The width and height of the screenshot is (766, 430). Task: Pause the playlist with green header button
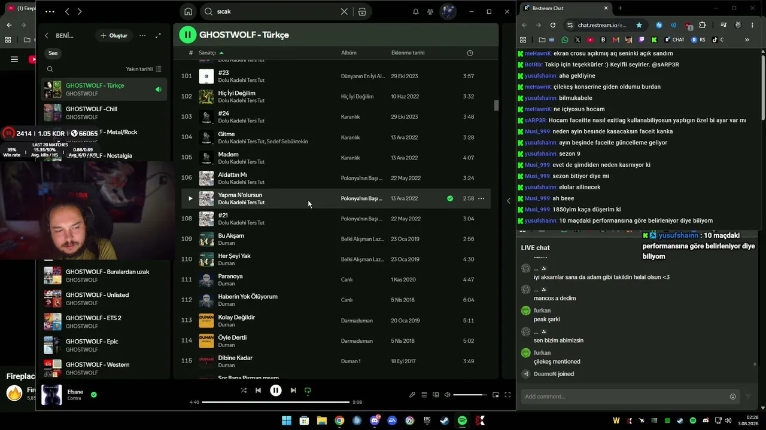pyautogui.click(x=188, y=35)
